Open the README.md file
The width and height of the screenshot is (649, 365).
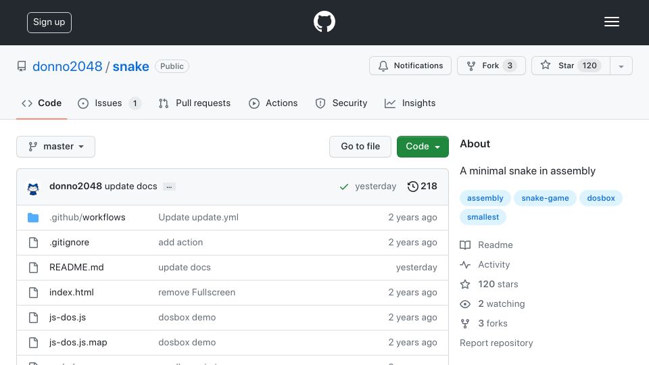click(x=76, y=268)
